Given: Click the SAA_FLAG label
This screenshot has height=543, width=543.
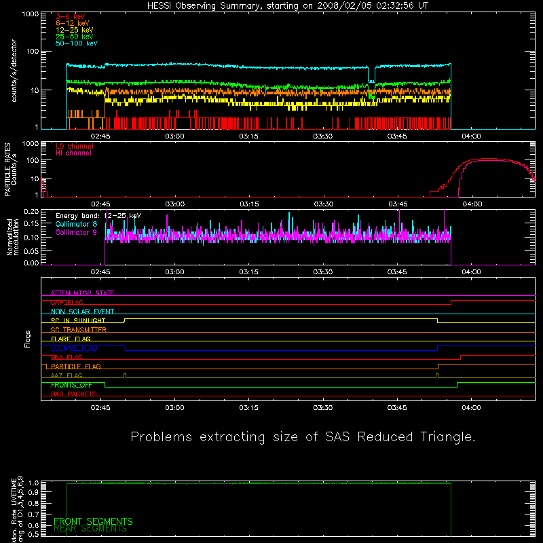Looking at the screenshot, I should coord(67,357).
